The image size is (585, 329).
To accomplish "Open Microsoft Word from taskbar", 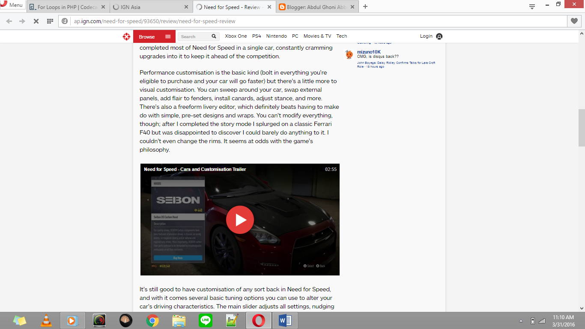I will [x=285, y=320].
